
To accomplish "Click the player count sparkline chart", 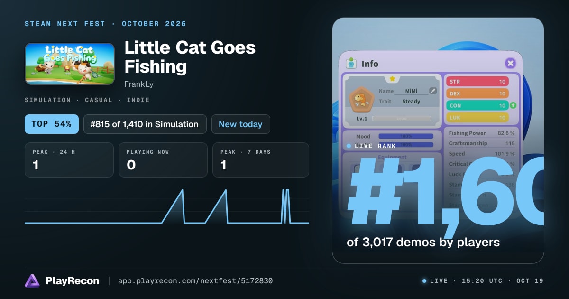I will point(167,206).
